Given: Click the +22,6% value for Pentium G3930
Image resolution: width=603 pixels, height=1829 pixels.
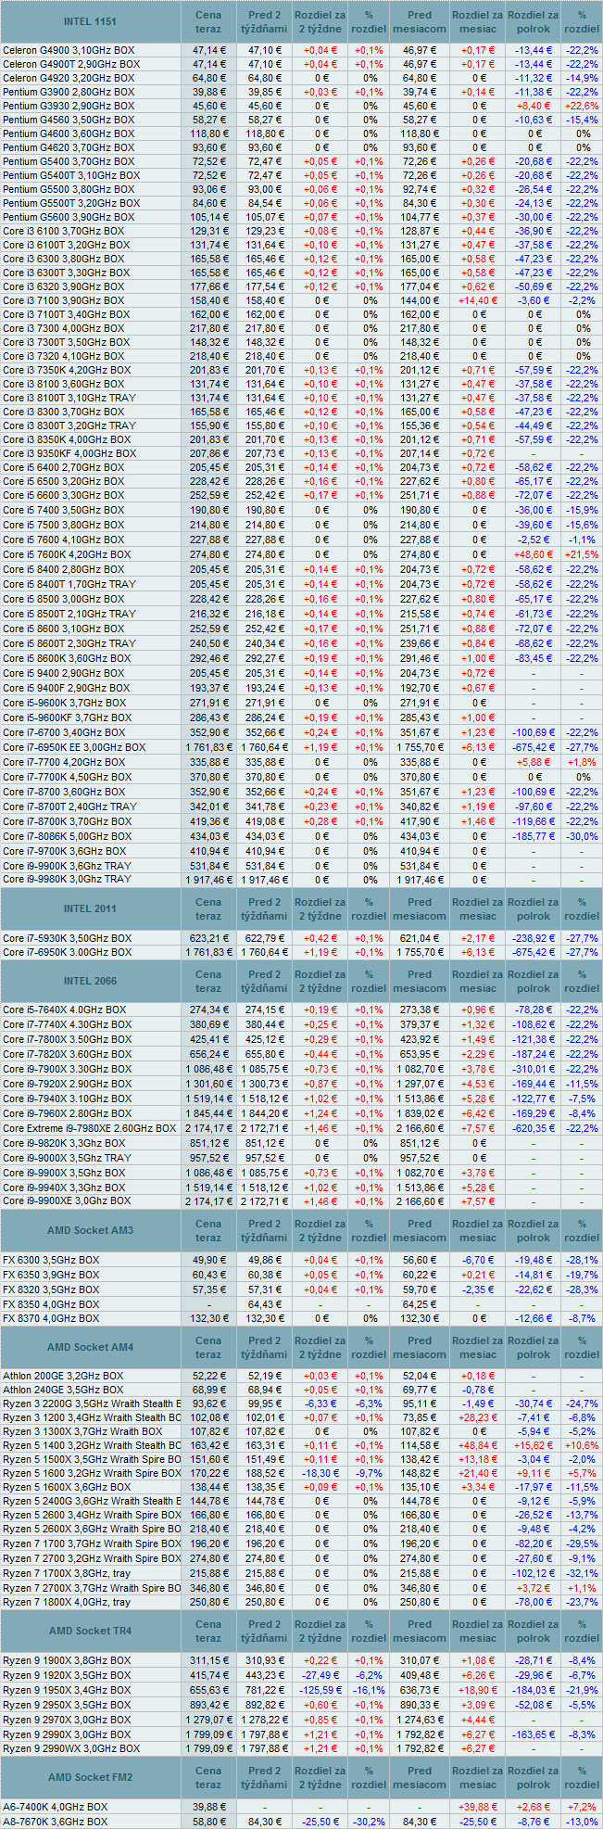Looking at the screenshot, I should [x=581, y=106].
